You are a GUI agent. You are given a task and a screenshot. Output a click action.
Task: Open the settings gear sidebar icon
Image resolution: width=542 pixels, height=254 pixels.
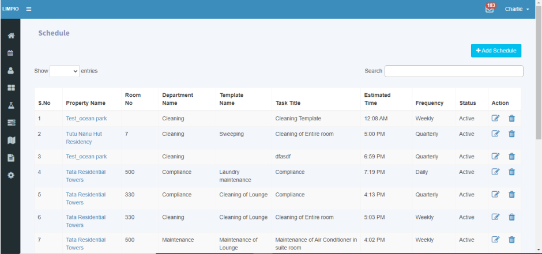click(11, 175)
